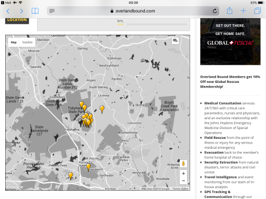Click the map chat bubble icon
This screenshot has width=266, height=199.
pyautogui.click(x=175, y=41)
